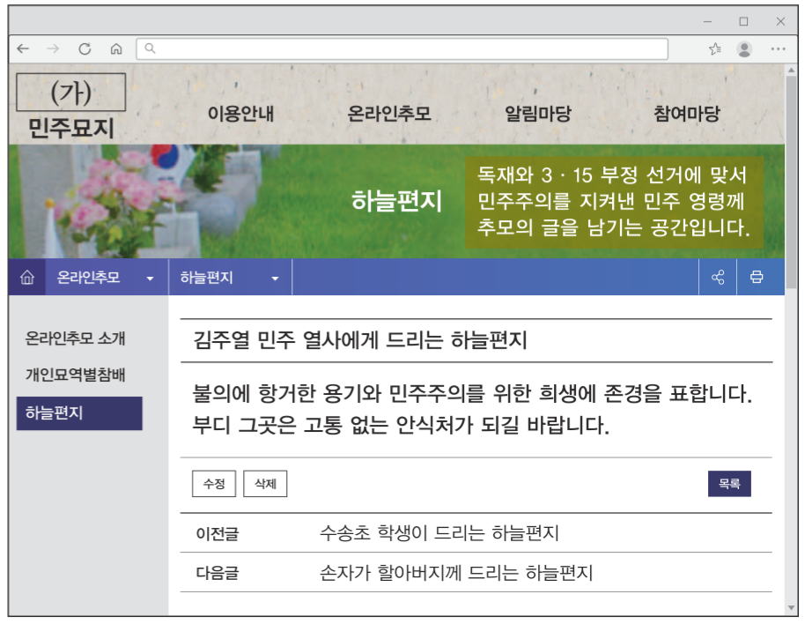The width and height of the screenshot is (812, 624).
Task: Maximize the browser window
Action: pos(743,21)
